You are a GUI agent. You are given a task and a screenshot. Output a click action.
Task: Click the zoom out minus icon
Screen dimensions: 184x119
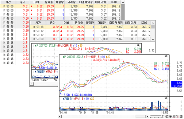(167, 117)
